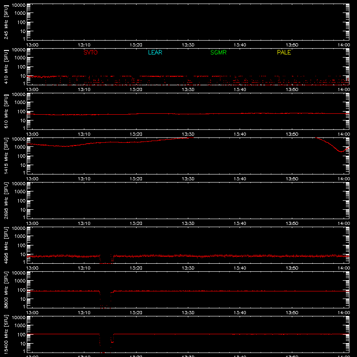The width and height of the screenshot is (357, 357).
Task: Click 13:30 tick under the 610 MHz panel
Action: click(188, 134)
